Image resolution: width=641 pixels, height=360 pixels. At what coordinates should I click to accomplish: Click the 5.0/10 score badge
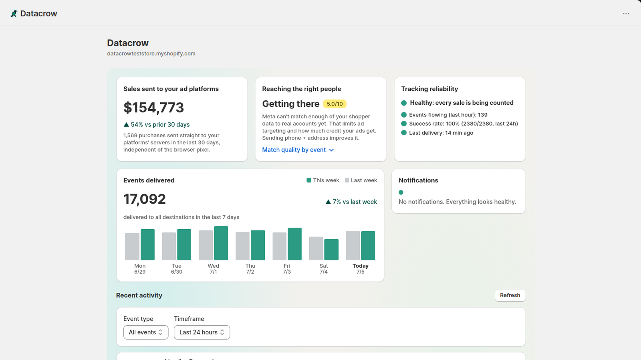335,104
